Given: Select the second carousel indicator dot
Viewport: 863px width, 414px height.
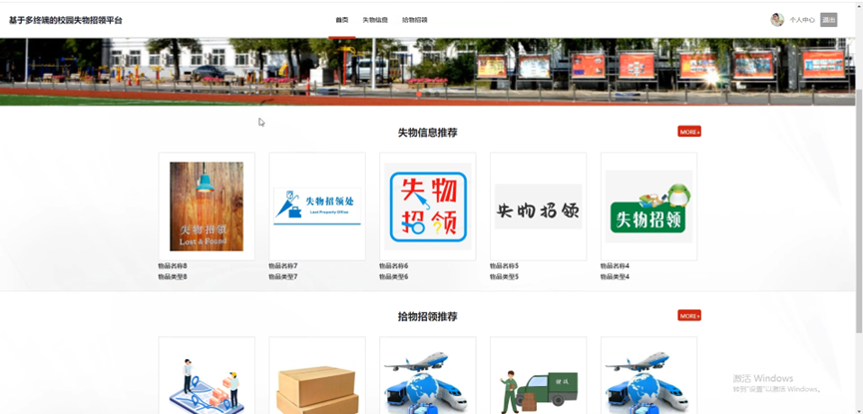Looking at the screenshot, I should pos(428,94).
